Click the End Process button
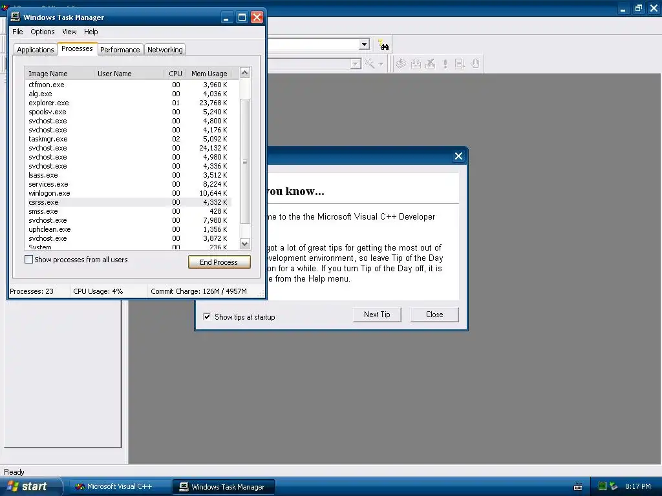 point(219,262)
